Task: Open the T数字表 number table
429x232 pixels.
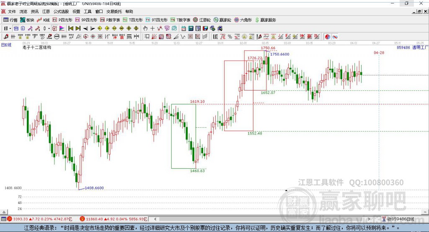Action: coord(180,20)
